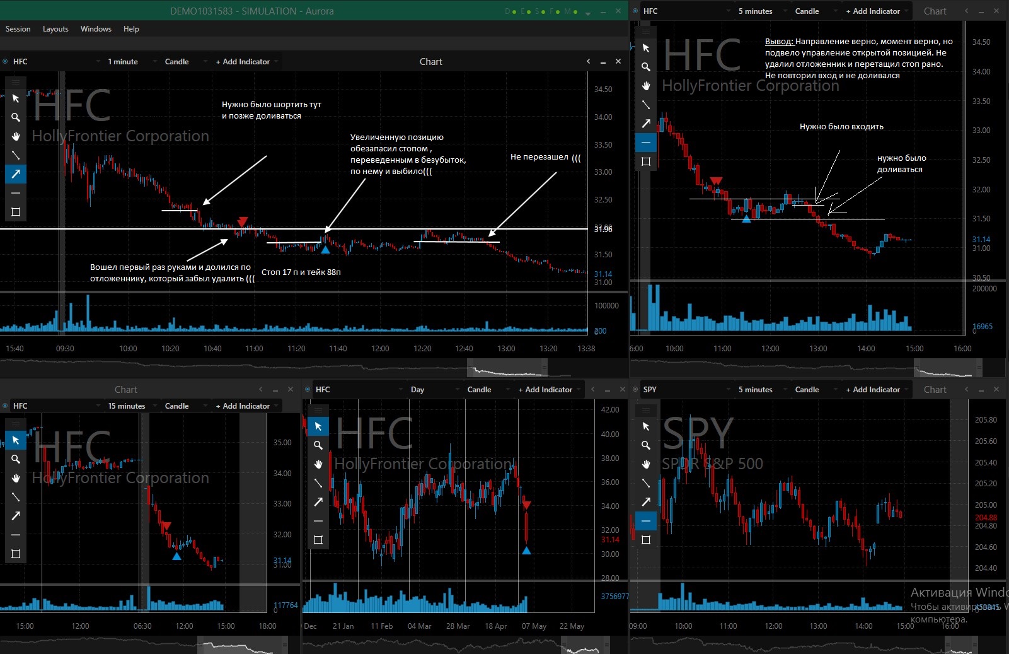Screen dimensions: 1009x654
Task: Pick arrow tool in HFC 5 minutes chart
Action: (646, 124)
